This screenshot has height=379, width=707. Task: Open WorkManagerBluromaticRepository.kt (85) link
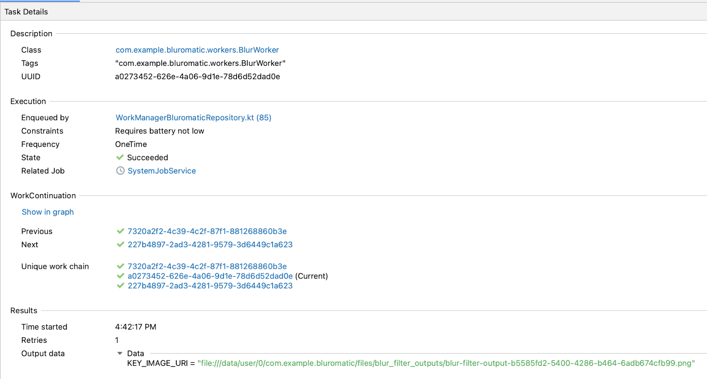click(193, 118)
